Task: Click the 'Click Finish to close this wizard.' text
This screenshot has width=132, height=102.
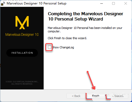Action: point(67,38)
